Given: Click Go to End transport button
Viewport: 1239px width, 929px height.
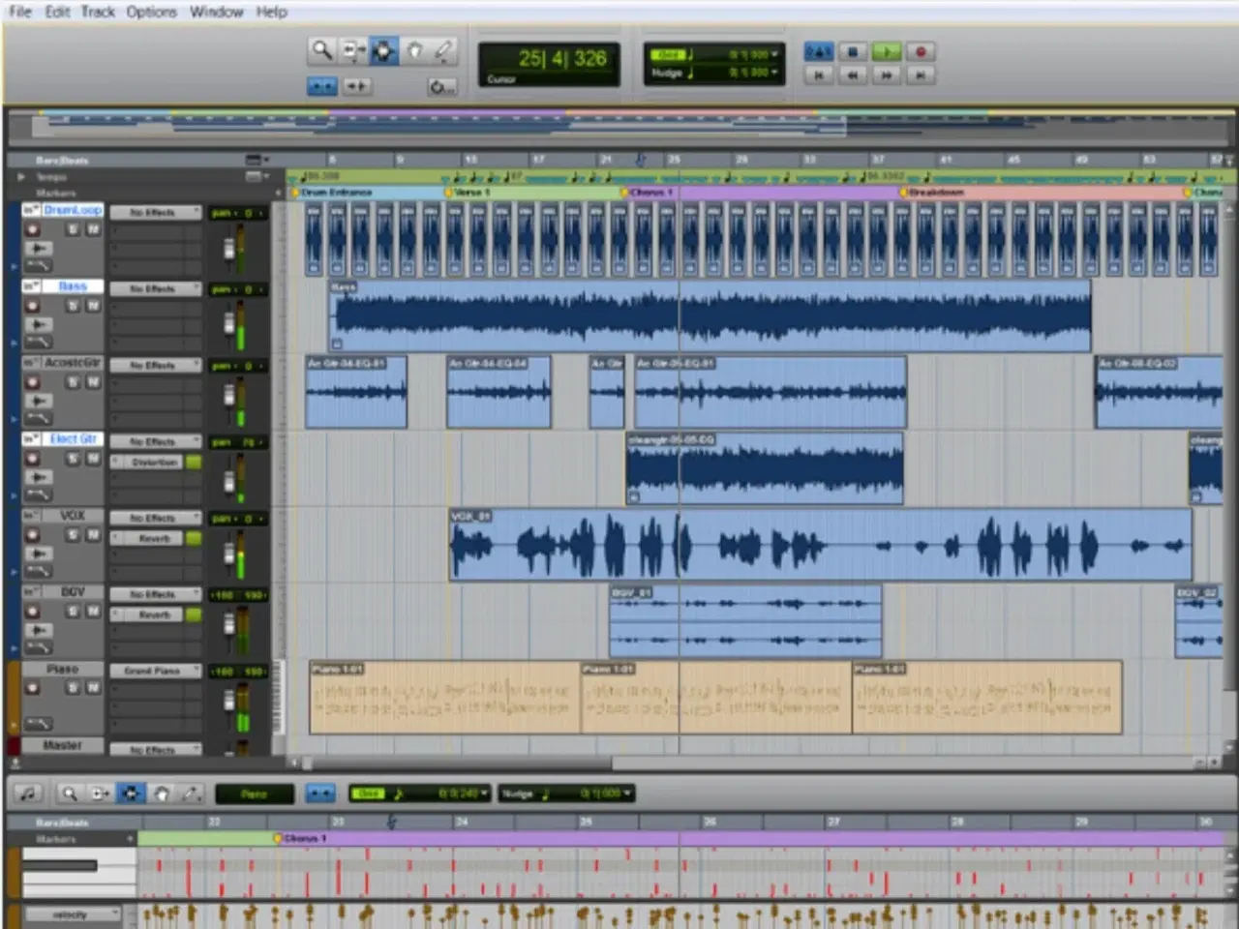Looking at the screenshot, I should tap(921, 75).
